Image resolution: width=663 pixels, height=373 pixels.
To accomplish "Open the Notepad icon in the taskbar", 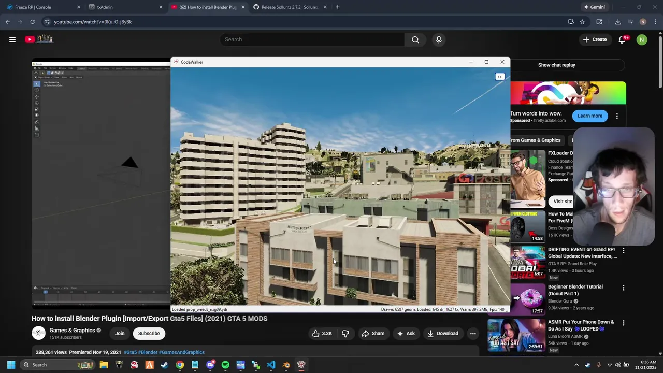I will click(195, 365).
